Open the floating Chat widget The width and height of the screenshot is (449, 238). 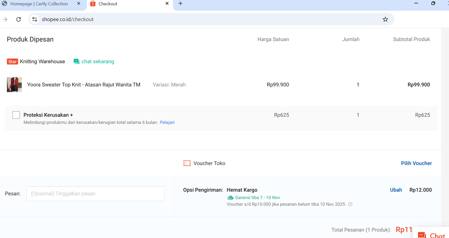pos(432,234)
